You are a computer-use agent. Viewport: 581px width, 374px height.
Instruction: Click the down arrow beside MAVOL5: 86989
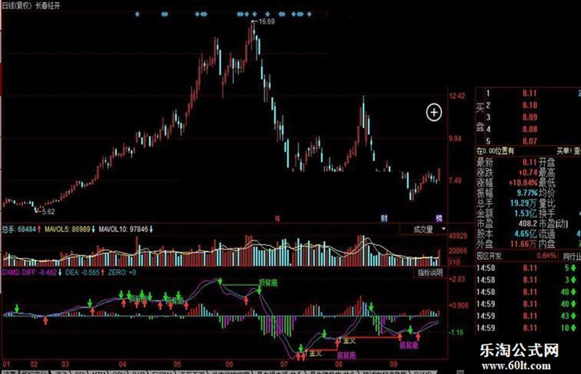(x=93, y=230)
